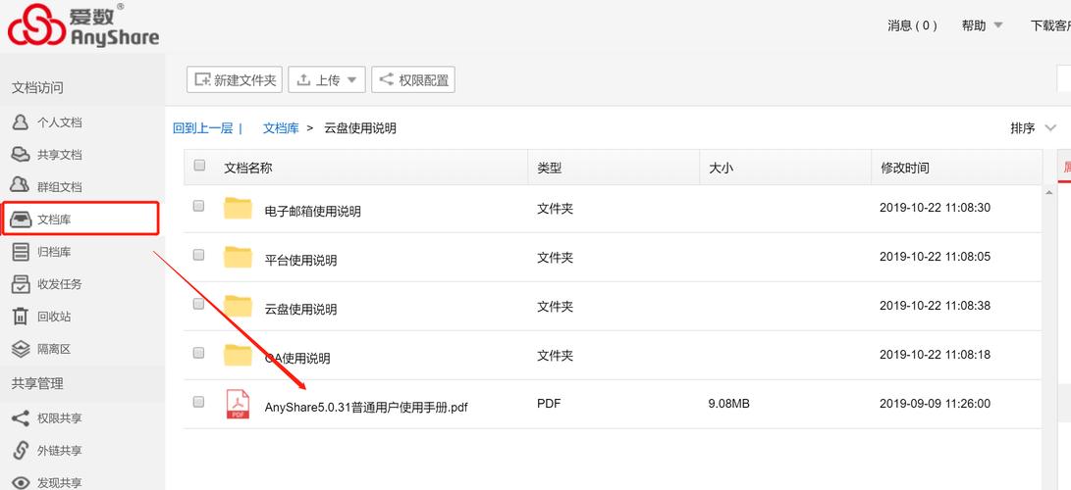This screenshot has height=490, width=1071.
Task: Open 个人文档 icon in sidebar
Action: (21, 122)
